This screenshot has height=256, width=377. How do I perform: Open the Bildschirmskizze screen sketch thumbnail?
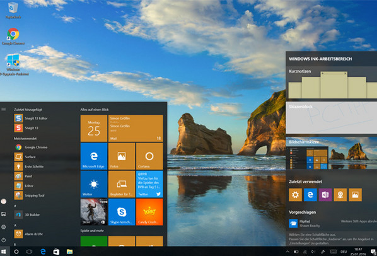pyautogui.click(x=332, y=153)
